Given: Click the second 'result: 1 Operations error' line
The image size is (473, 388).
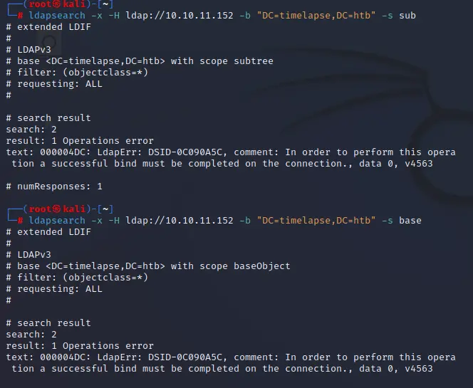Looking at the screenshot, I should click(x=80, y=346).
